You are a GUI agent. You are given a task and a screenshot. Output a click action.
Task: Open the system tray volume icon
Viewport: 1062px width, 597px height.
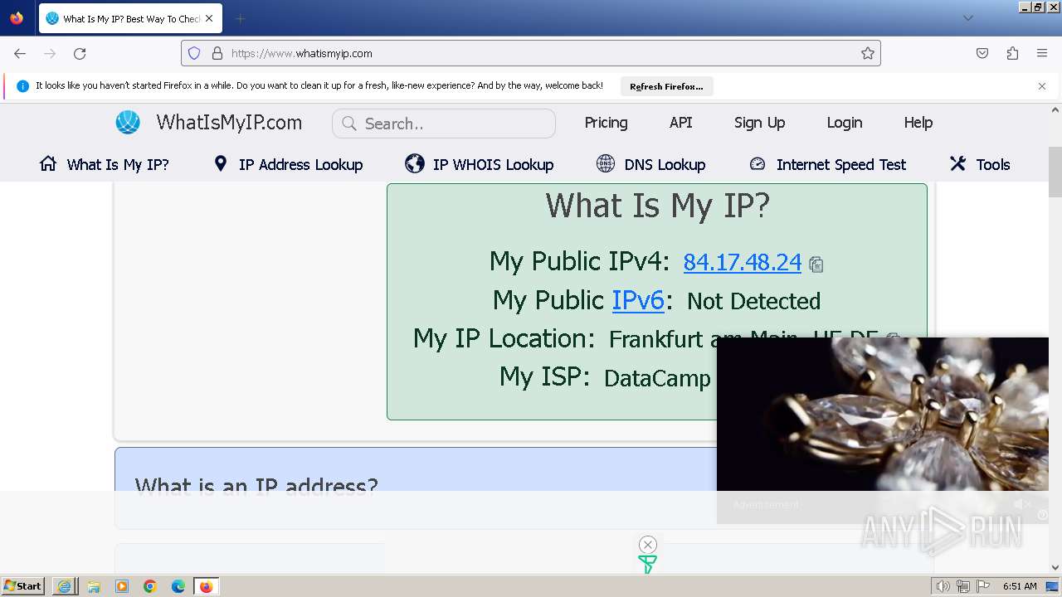tap(943, 586)
